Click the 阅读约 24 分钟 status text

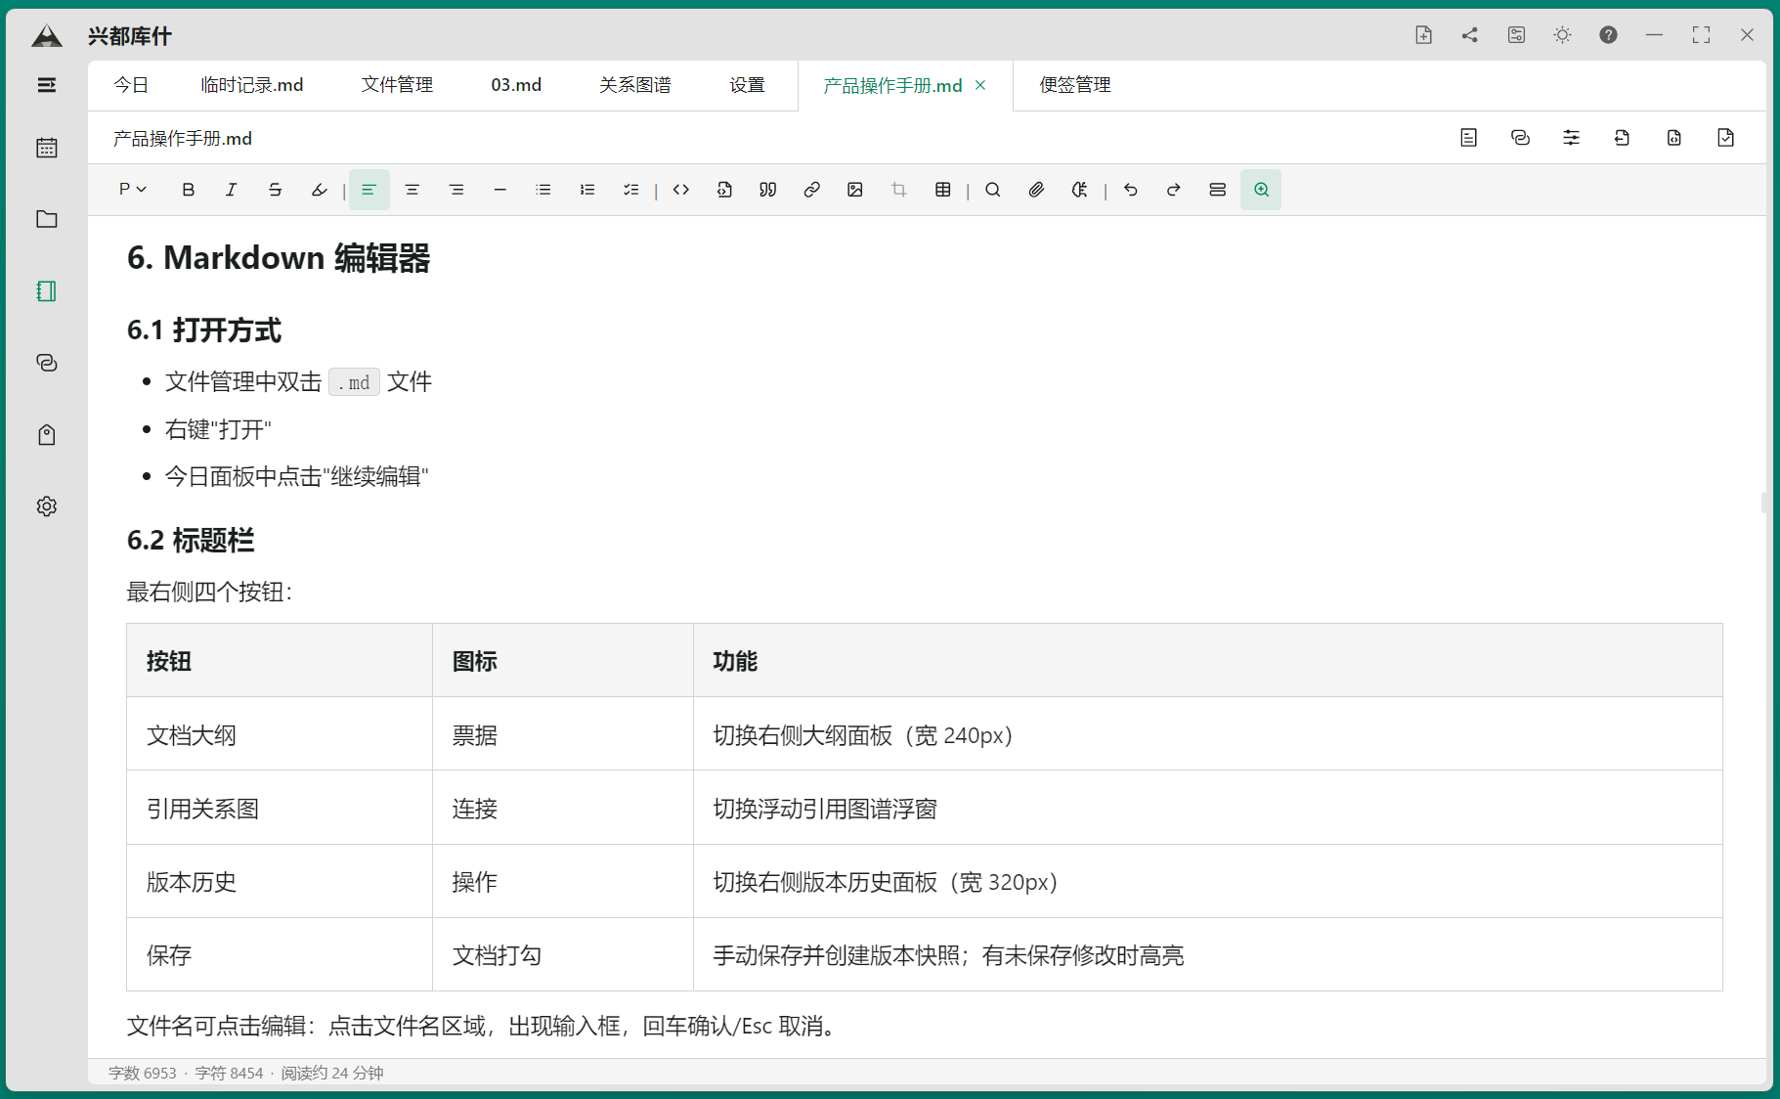click(x=332, y=1073)
